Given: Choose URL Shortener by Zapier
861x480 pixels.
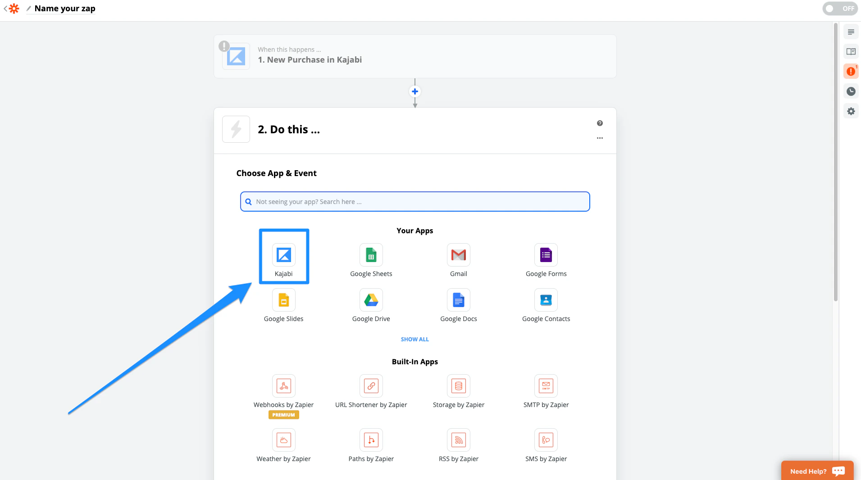Looking at the screenshot, I should pos(371,386).
